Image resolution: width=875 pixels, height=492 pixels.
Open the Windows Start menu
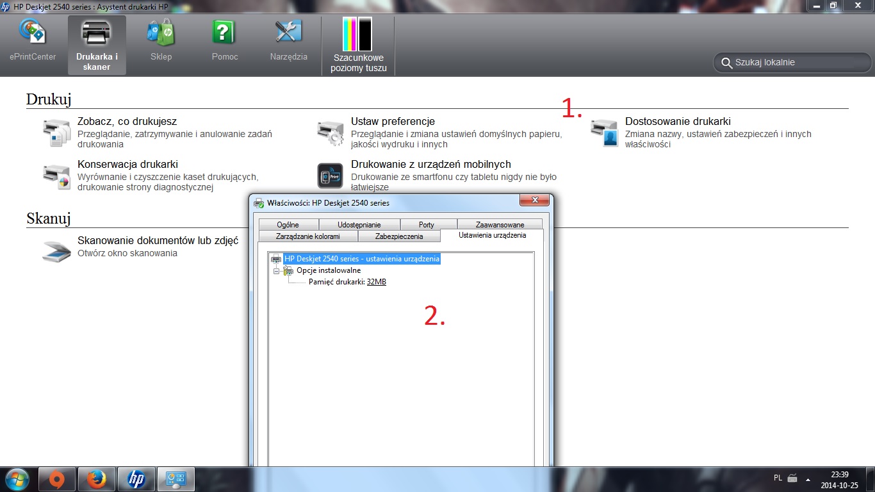pos(16,479)
